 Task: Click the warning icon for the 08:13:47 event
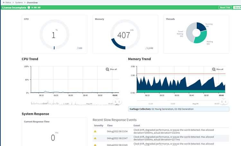click(x=95, y=138)
